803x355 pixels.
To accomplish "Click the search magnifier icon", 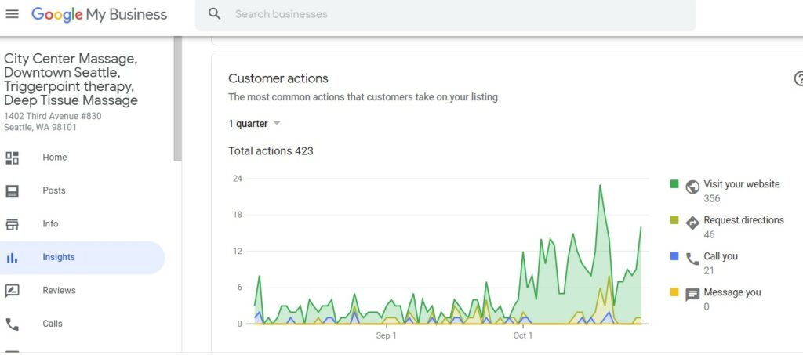I will click(215, 14).
